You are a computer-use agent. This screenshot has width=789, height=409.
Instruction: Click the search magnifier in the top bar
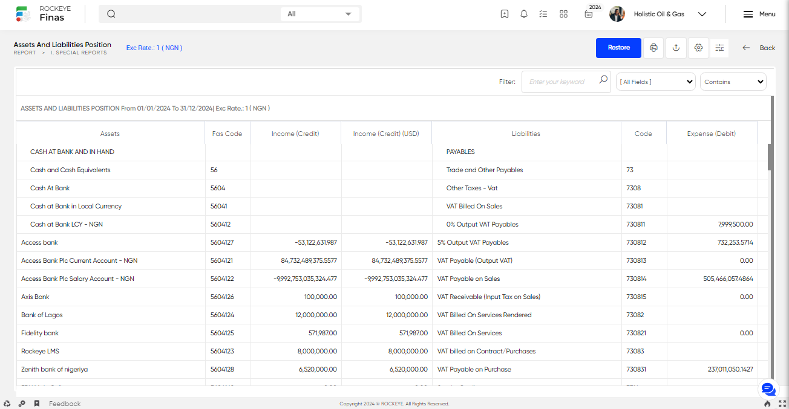(x=111, y=14)
